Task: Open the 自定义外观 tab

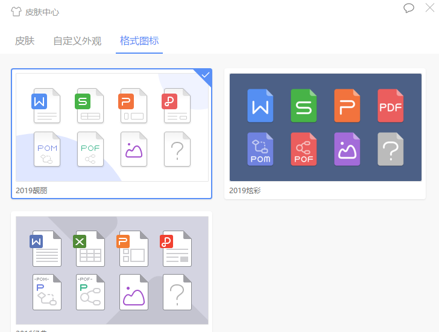Action: [x=77, y=41]
